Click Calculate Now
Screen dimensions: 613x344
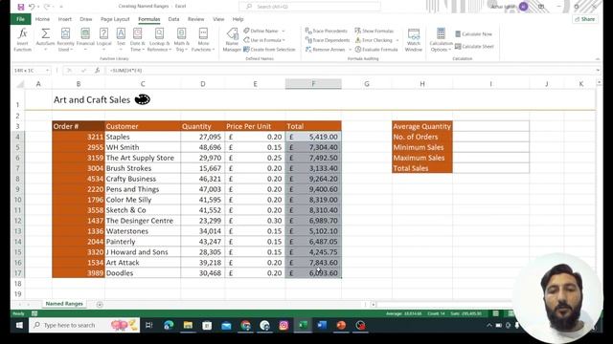473,34
